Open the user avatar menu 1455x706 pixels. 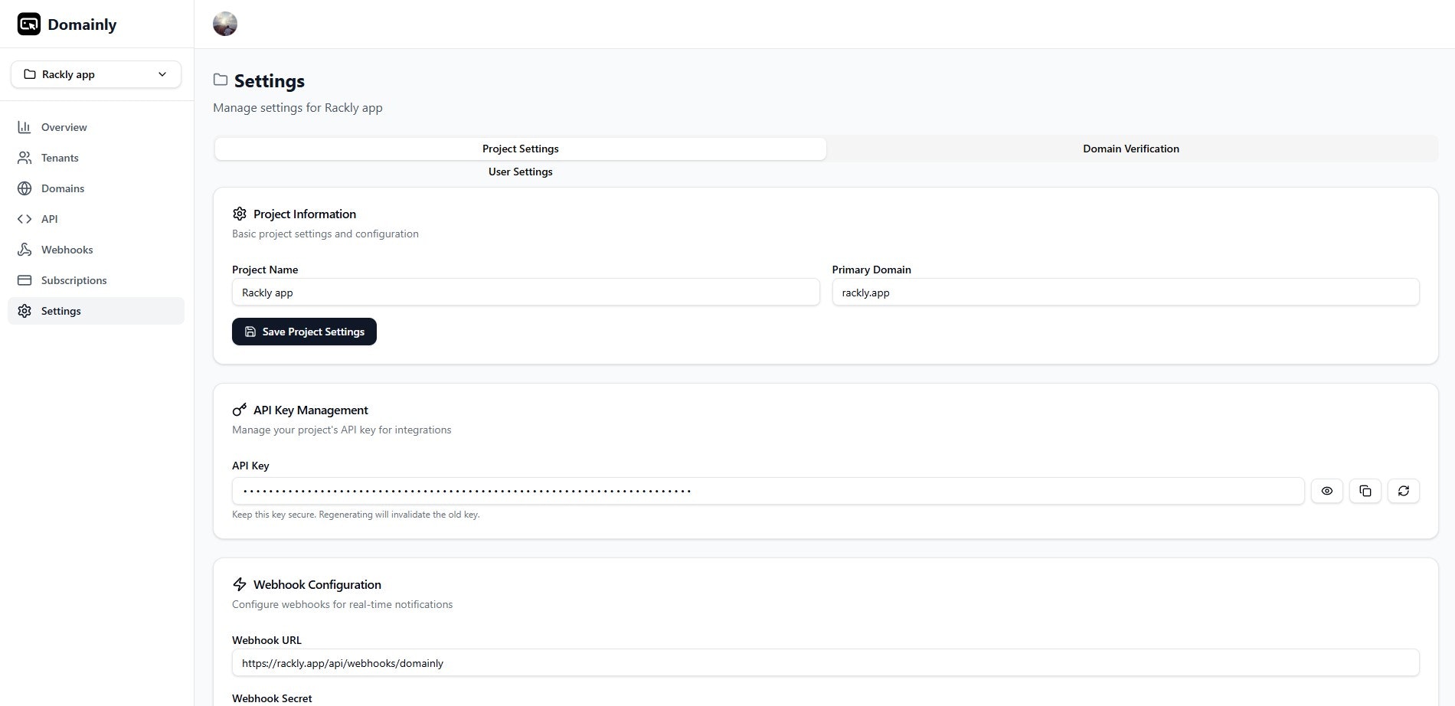[225, 24]
